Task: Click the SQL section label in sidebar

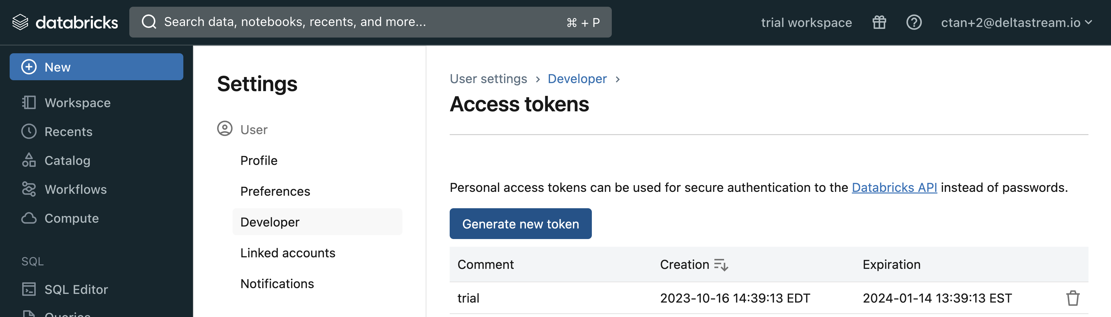Action: coord(33,261)
